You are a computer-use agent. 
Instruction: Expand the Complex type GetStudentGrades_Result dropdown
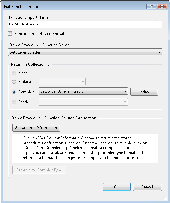pos(83,91)
